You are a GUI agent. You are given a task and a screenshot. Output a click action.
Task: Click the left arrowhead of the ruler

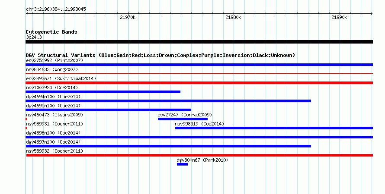point(27,14)
